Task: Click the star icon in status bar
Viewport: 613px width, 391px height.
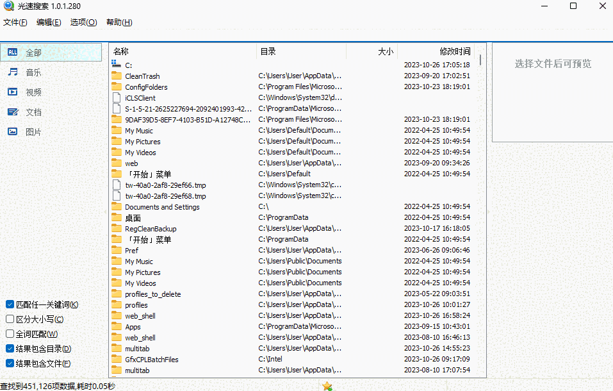Action: [327, 387]
